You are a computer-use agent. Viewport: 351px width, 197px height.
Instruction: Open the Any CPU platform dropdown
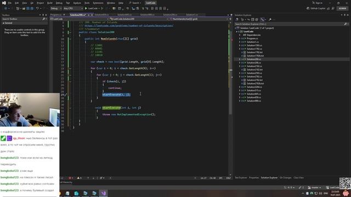click(x=73, y=9)
